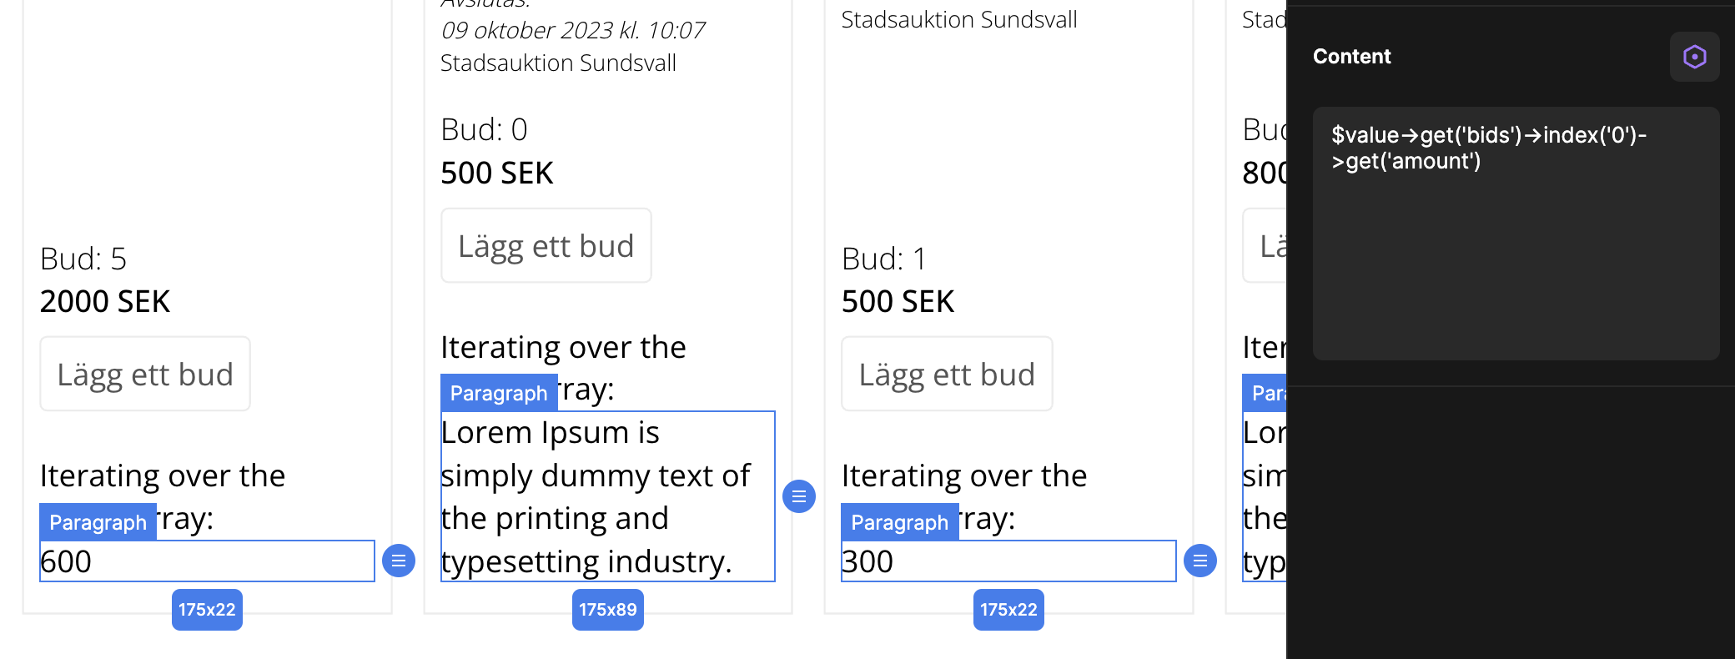Click into the Content code text area
Image resolution: width=1735 pixels, height=659 pixels.
click(x=1516, y=234)
